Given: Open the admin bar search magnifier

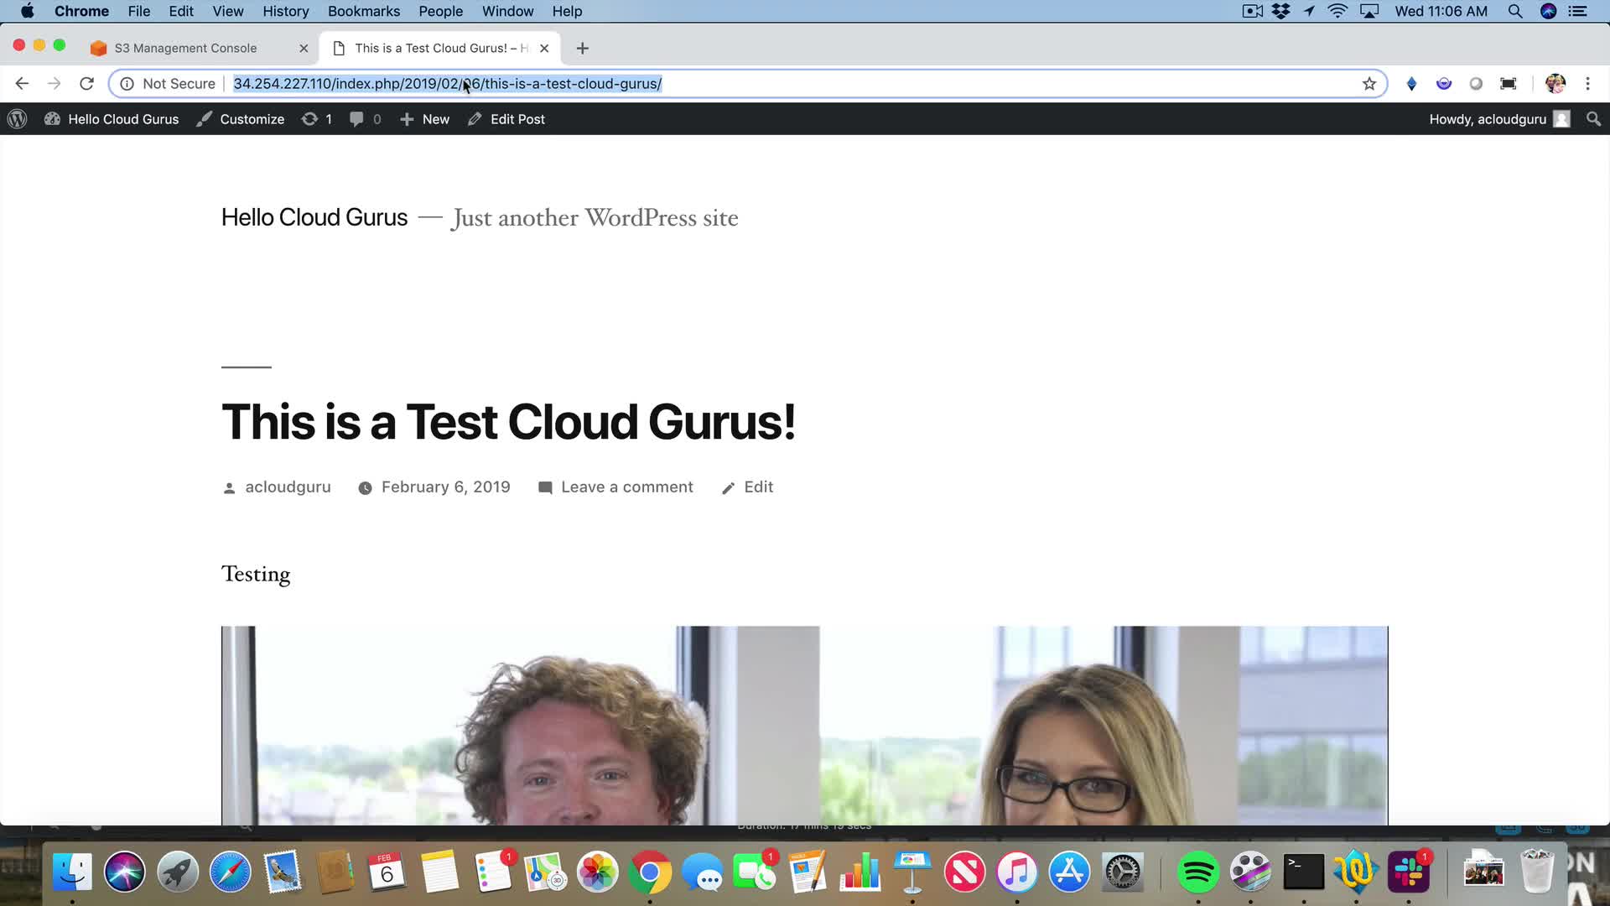Looking at the screenshot, I should [1593, 119].
